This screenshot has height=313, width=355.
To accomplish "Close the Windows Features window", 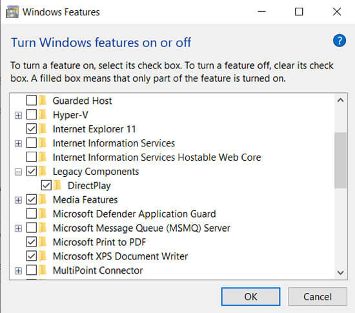I will (x=337, y=12).
